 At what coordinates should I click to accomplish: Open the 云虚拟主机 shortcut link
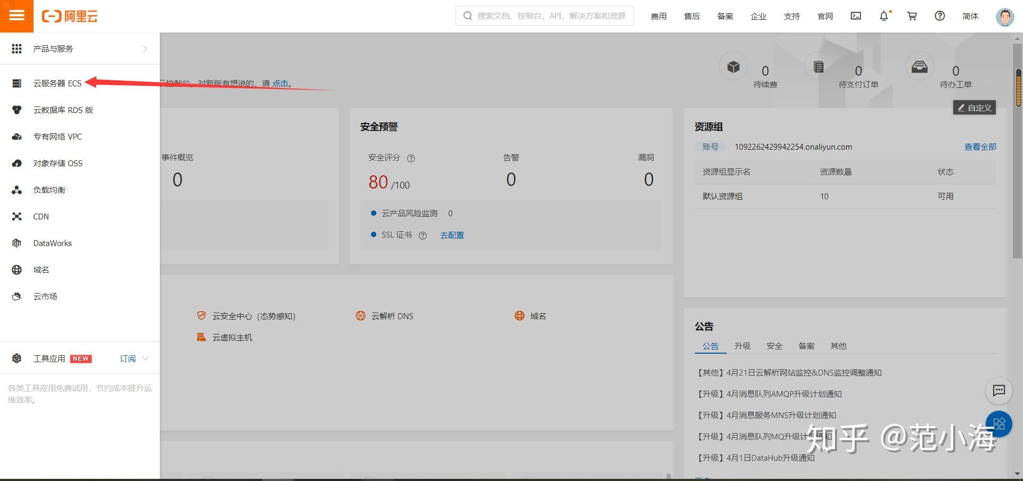pyautogui.click(x=232, y=337)
